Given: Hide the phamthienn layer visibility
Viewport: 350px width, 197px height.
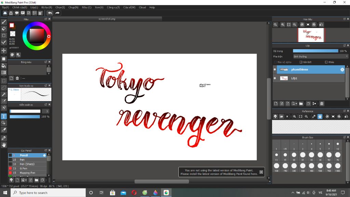Looking at the screenshot, I should [275, 69].
